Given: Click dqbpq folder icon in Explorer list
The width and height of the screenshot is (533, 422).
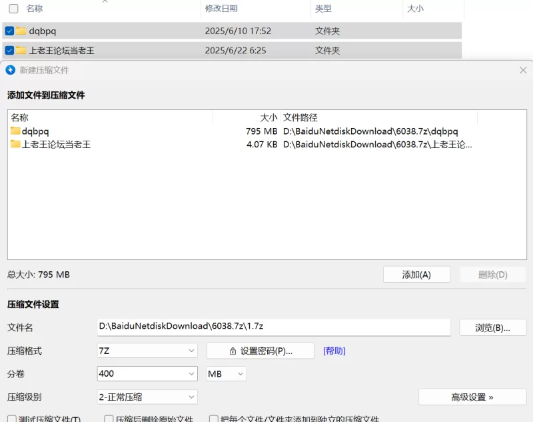Looking at the screenshot, I should (21, 31).
